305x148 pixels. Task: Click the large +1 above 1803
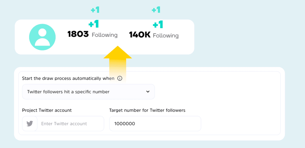tap(94, 24)
